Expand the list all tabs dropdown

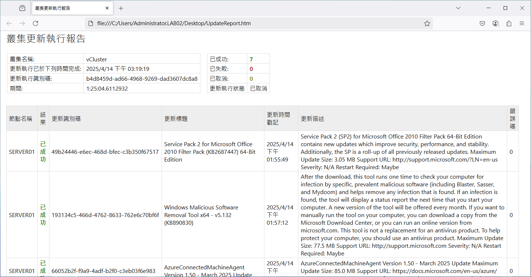click(x=458, y=8)
